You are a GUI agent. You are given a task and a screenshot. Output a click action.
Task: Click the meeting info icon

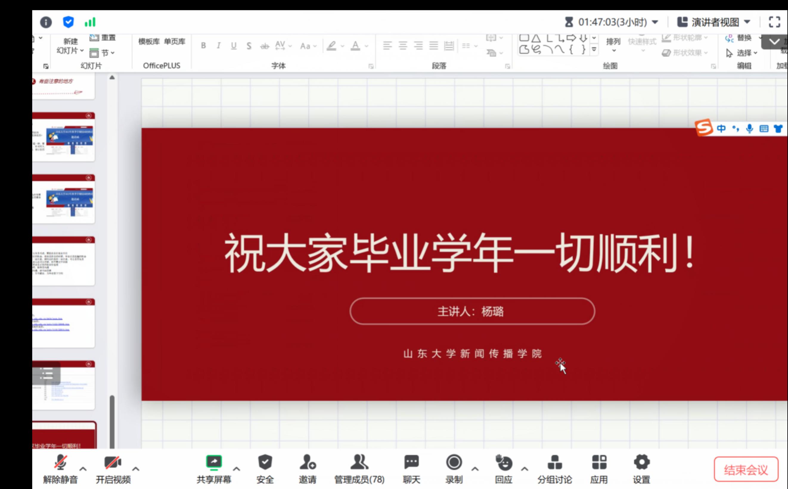coord(46,22)
